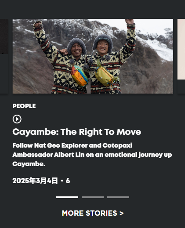Click the circular play icon under PEOPLE
The width and height of the screenshot is (185, 228).
click(17, 119)
